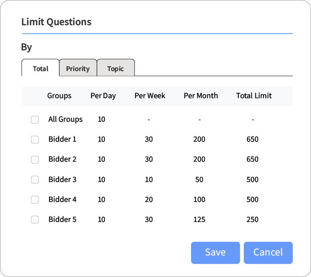311x277 pixels.
Task: Click Bidder 3 per month value 50
Action: [199, 180]
